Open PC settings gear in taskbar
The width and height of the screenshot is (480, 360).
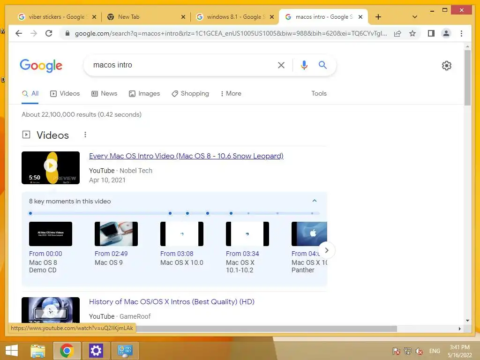pyautogui.click(x=96, y=351)
